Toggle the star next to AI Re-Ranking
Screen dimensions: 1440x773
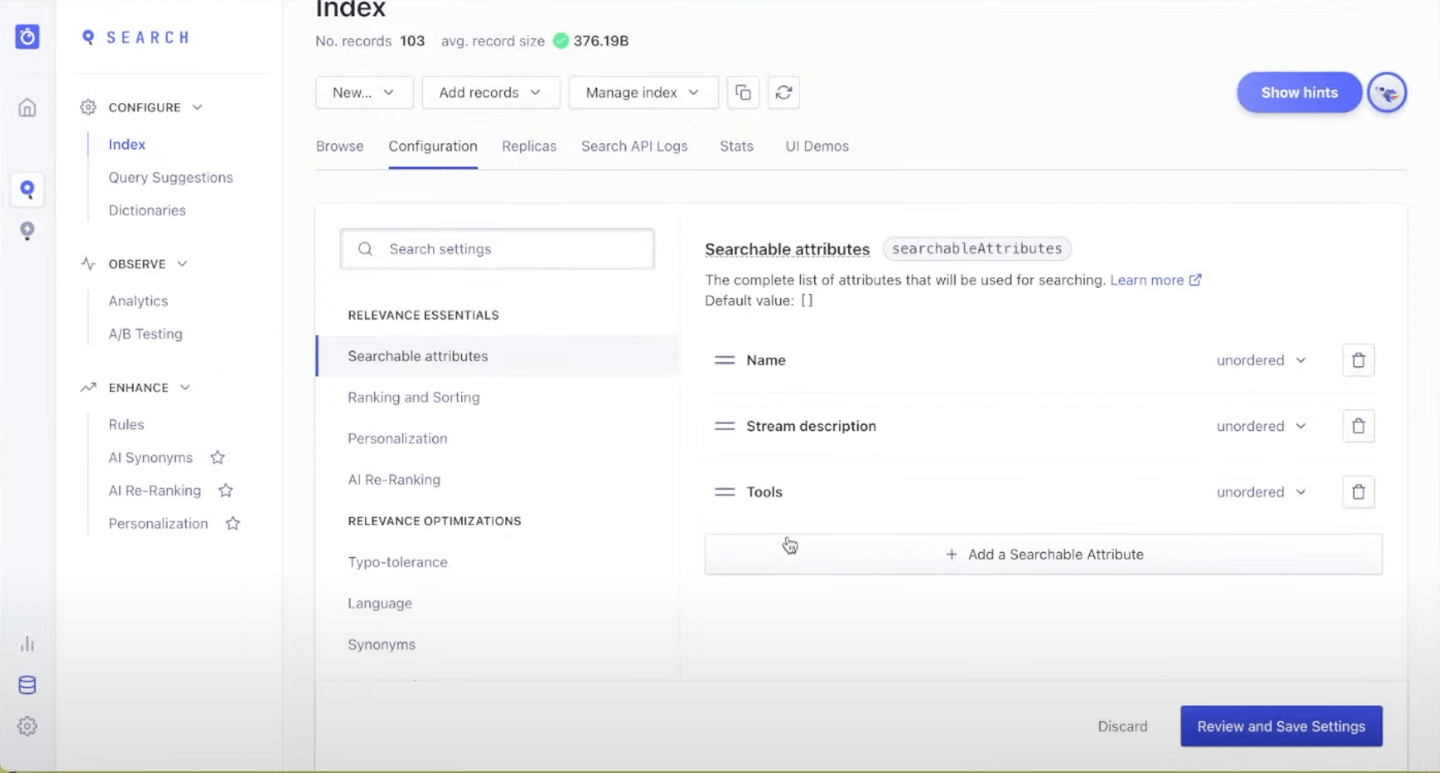click(x=226, y=491)
